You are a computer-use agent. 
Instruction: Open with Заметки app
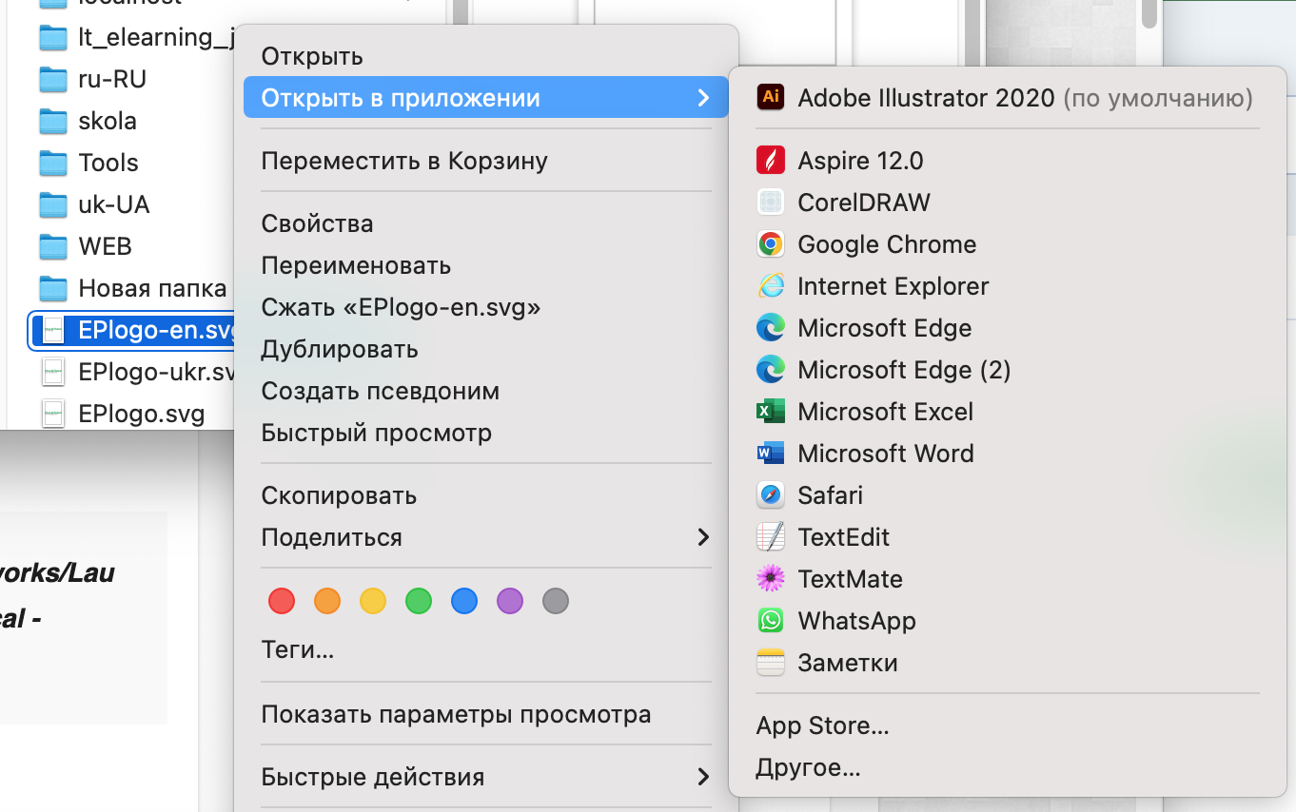[x=1007, y=663]
